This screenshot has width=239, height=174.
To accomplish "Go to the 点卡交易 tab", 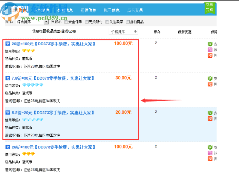I will click(135, 10).
